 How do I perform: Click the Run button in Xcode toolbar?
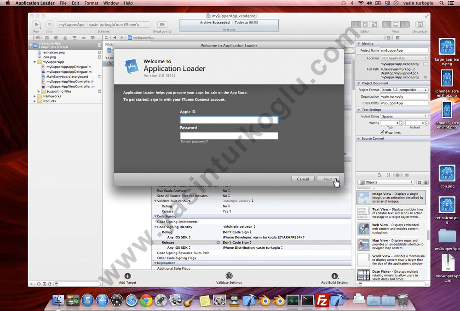tap(36, 24)
